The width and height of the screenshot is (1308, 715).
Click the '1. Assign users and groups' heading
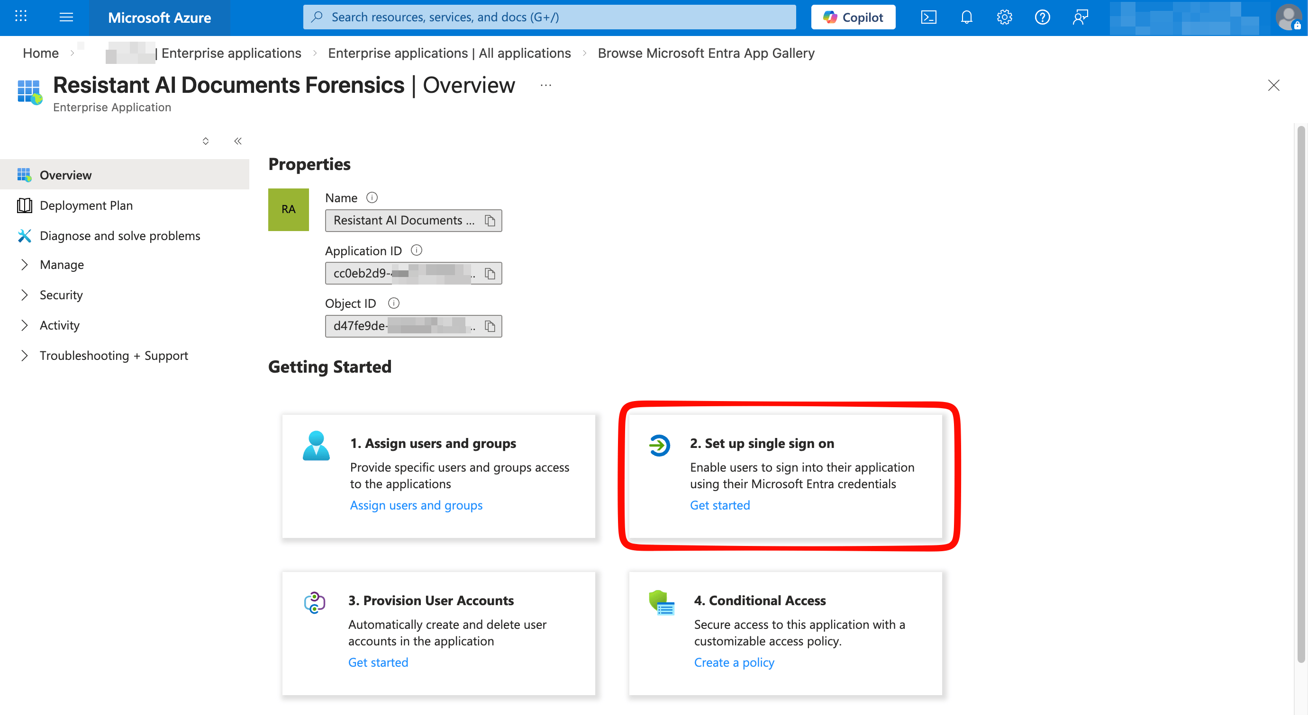433,444
